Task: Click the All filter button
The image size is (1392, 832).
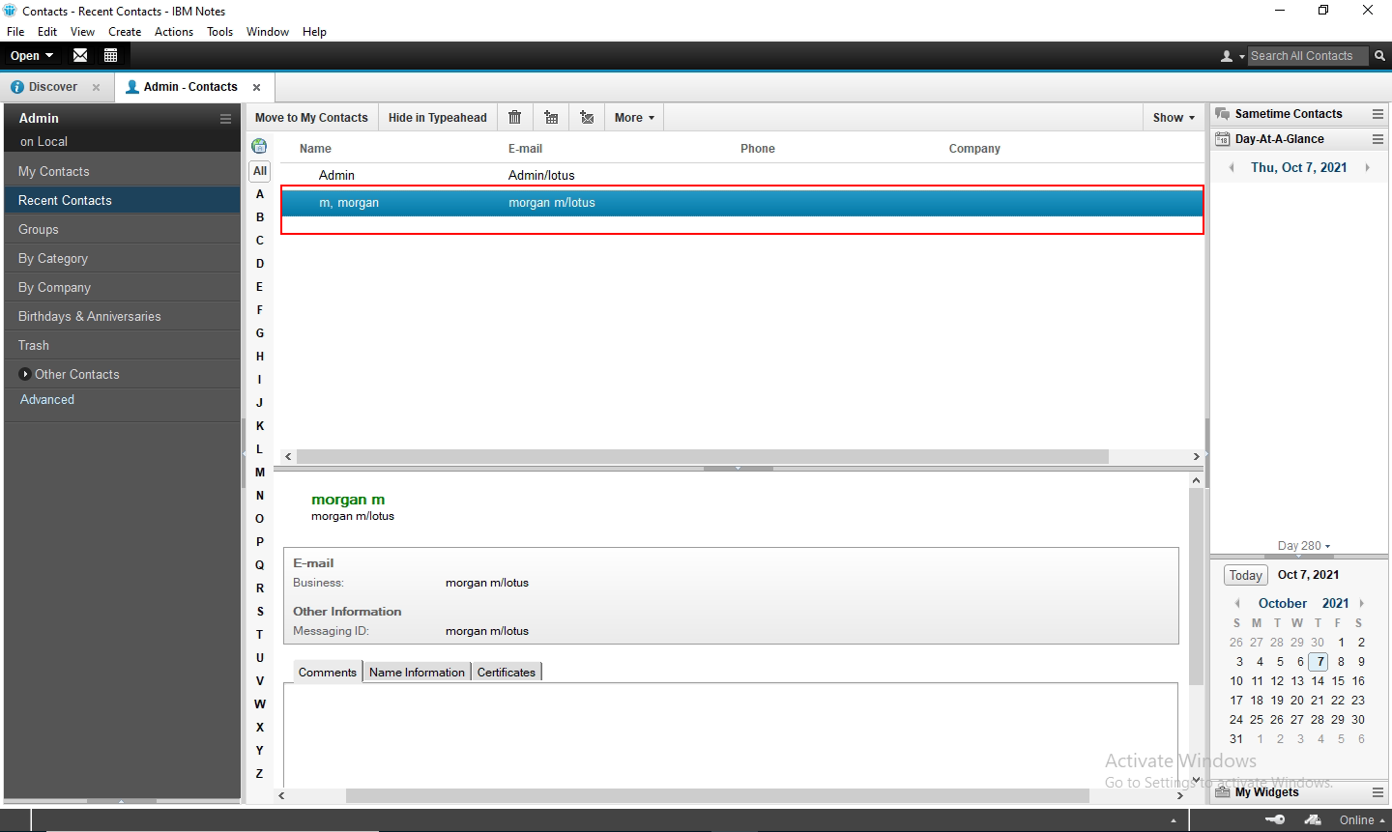Action: tap(259, 171)
